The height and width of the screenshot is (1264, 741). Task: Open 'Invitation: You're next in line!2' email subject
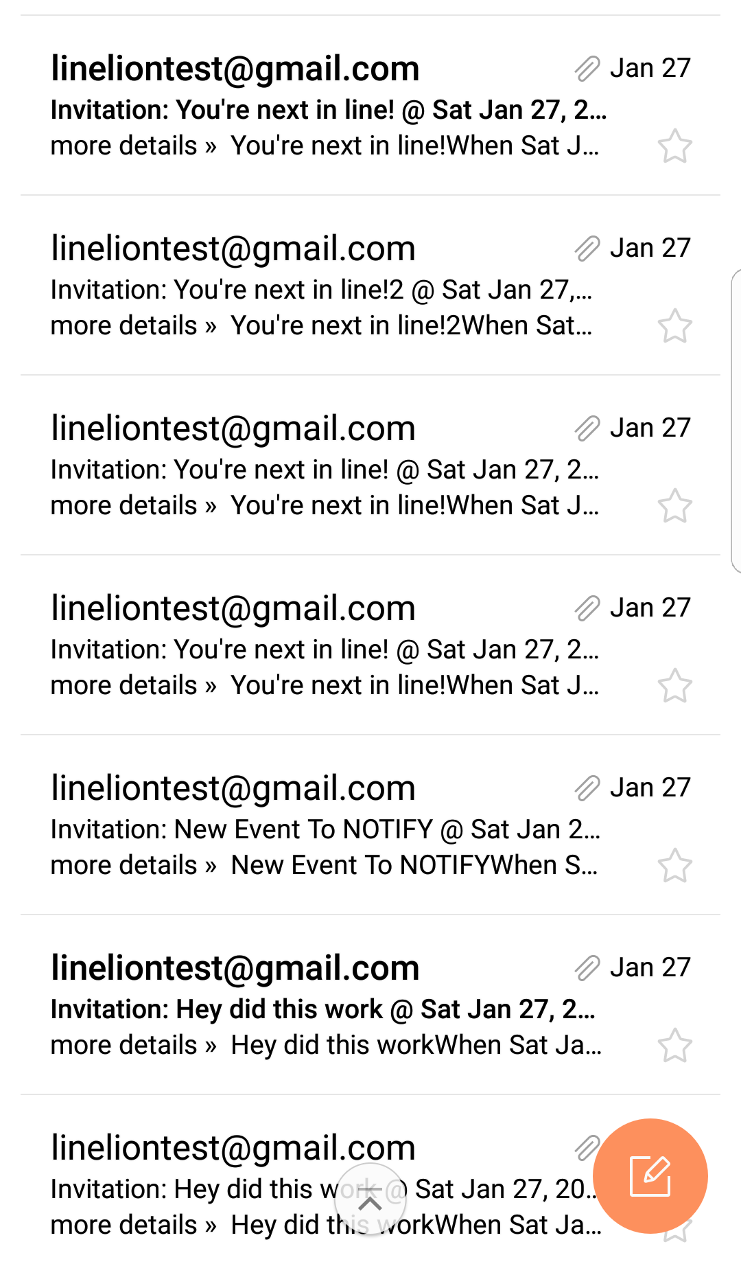(321, 290)
